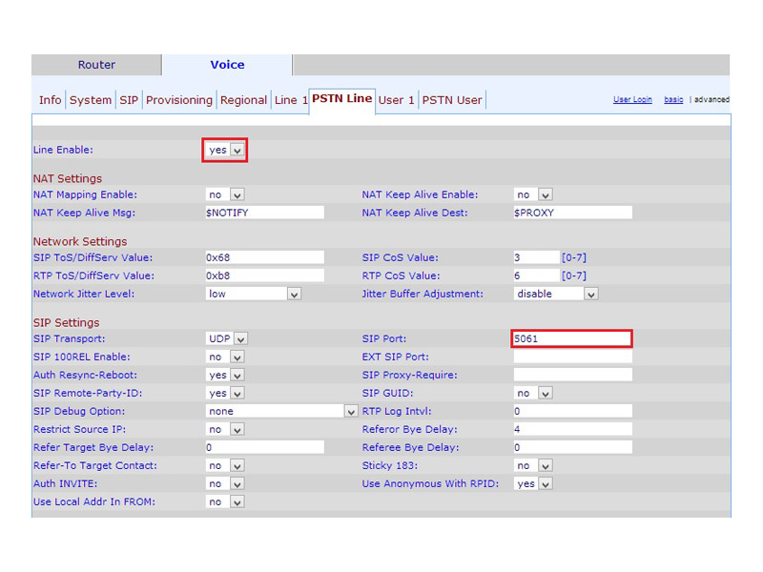
Task: Click the Referor Bye Delay field
Action: click(571, 429)
